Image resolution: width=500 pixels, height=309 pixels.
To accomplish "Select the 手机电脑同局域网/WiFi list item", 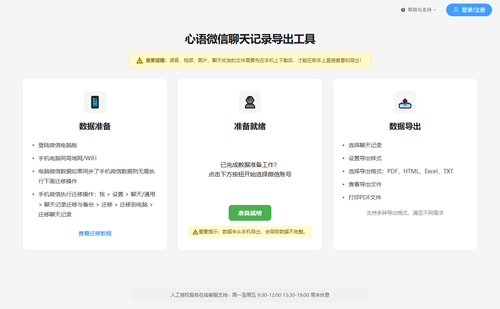I will 67,158.
